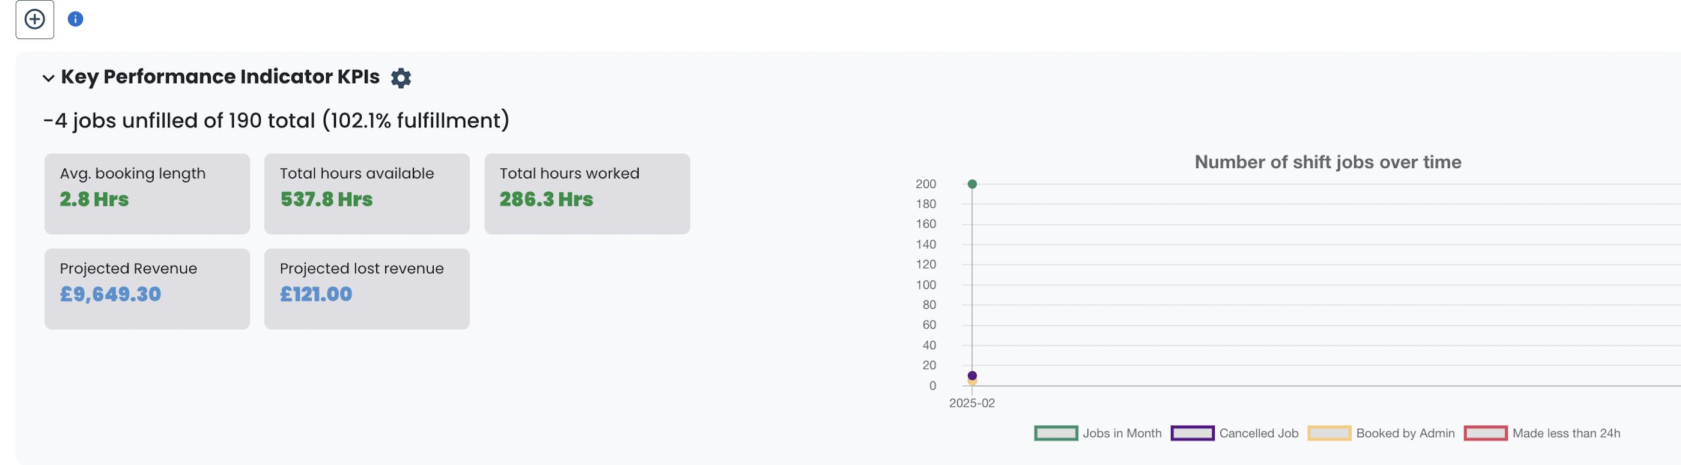
Task: Click the green legend swatch for Jobs in Month
Action: pos(1055,433)
